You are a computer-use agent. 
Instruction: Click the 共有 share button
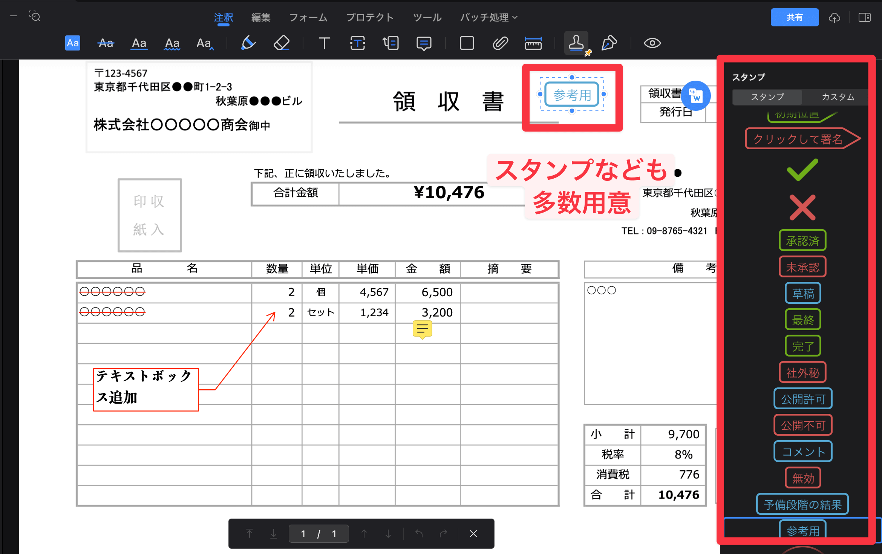click(x=795, y=17)
